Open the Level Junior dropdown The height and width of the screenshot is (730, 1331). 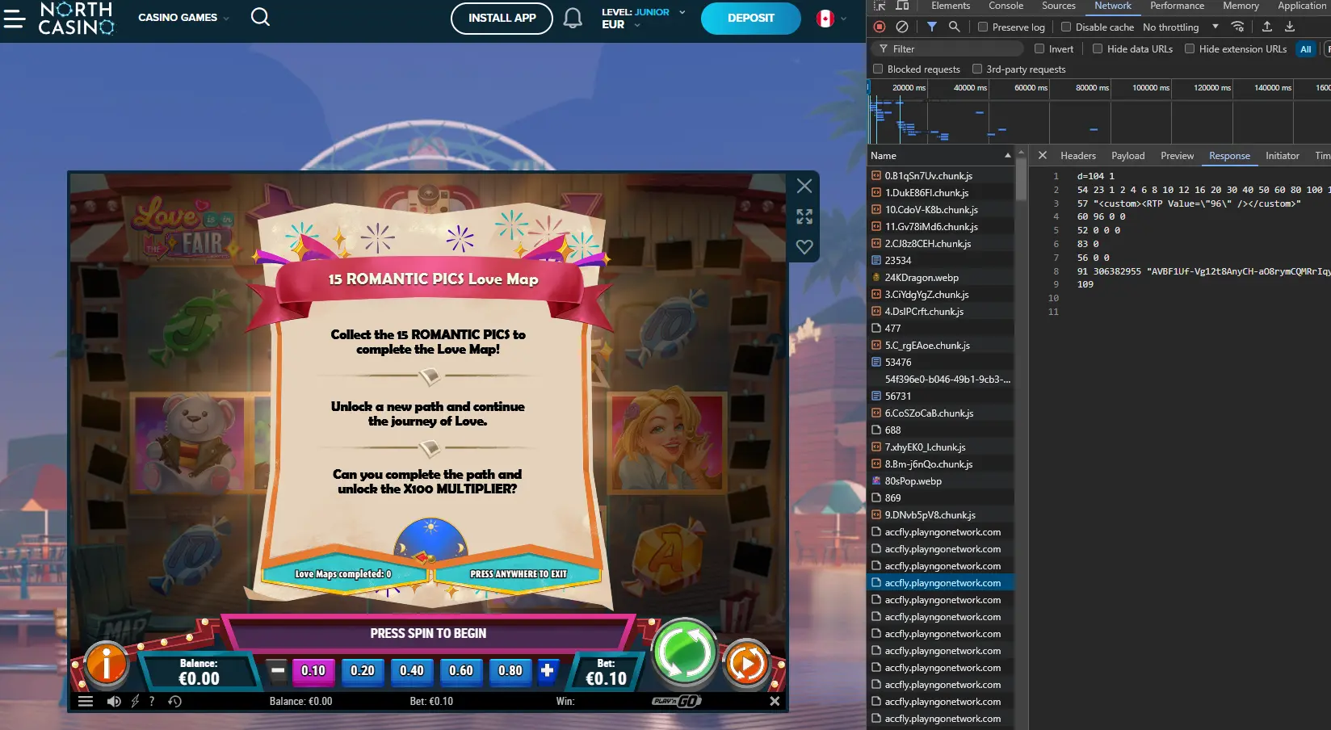click(x=643, y=12)
